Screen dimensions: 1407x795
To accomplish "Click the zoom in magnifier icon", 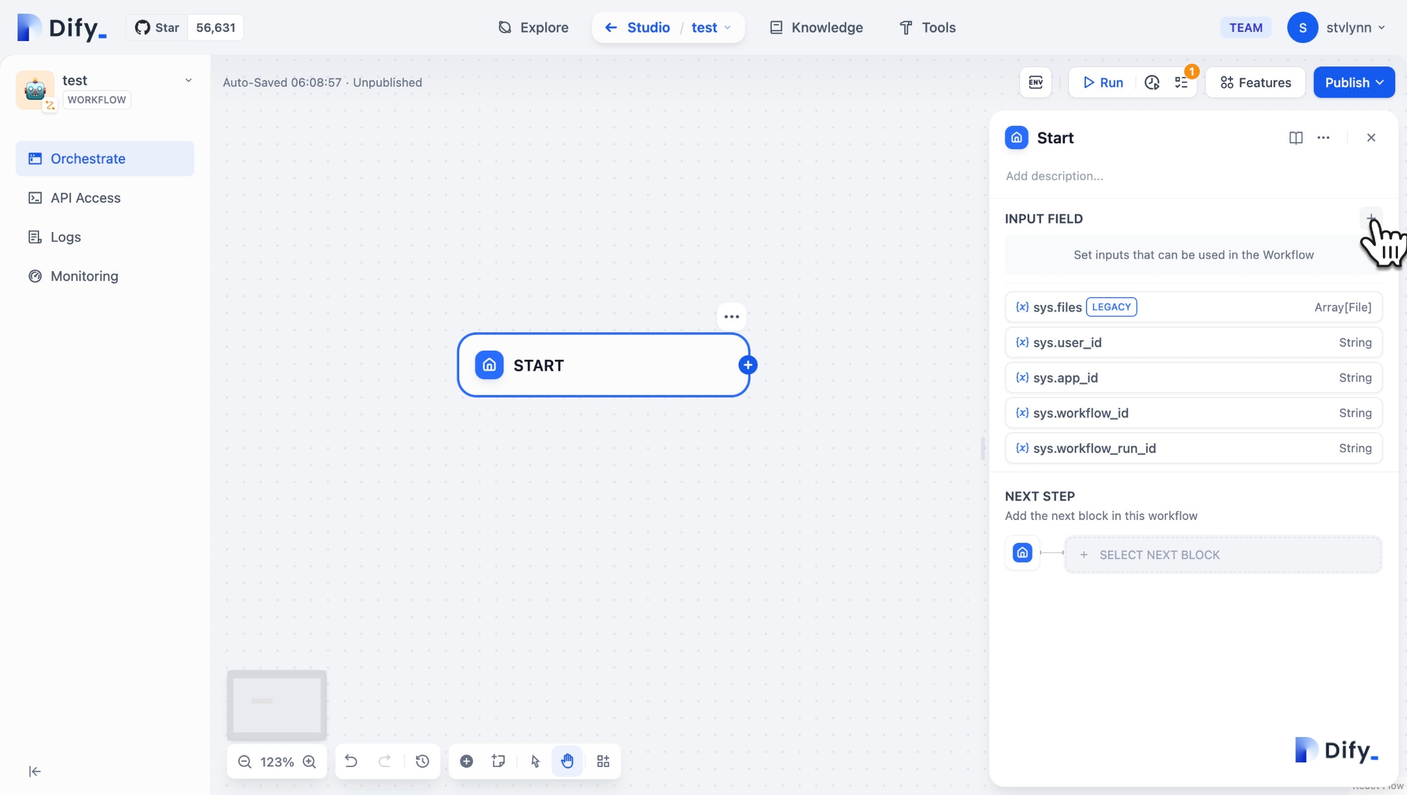I will (309, 761).
